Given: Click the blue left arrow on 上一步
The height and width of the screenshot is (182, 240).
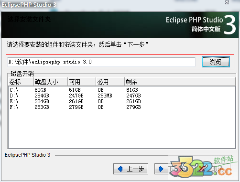Looking at the screenshot, I should [x=120, y=169].
